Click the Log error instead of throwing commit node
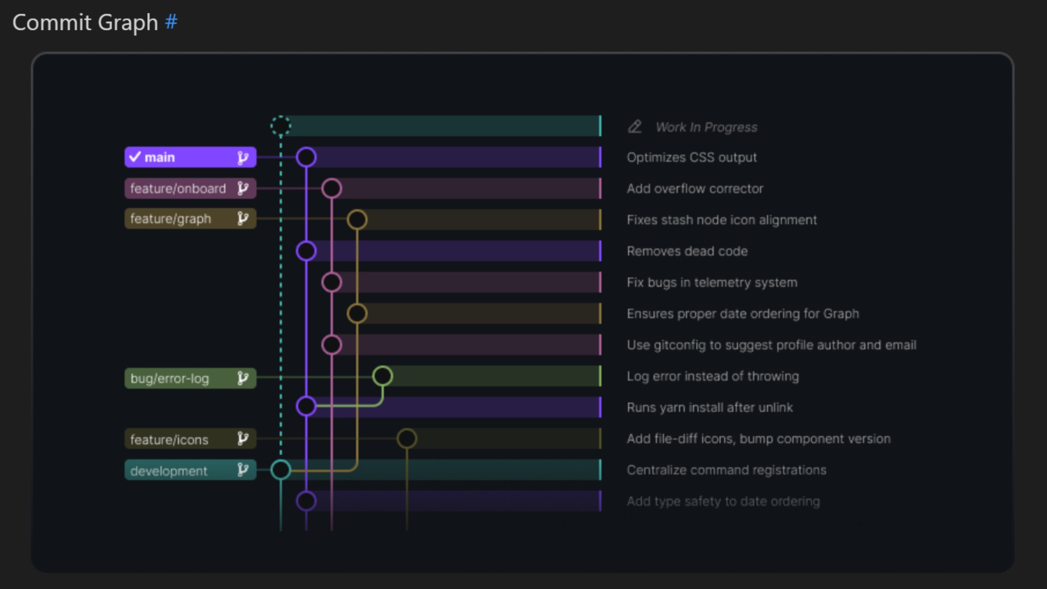 point(383,376)
